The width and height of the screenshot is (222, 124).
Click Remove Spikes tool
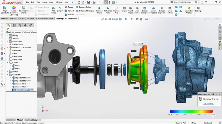coord(84,7)
